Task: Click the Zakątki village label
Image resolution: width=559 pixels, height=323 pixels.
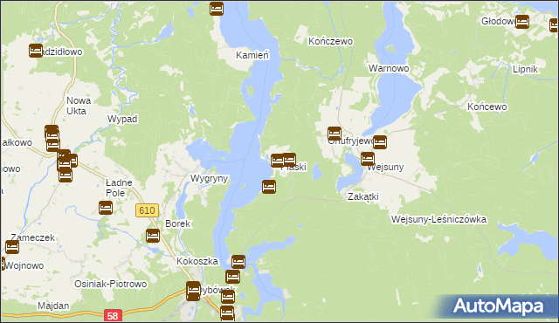Action: coord(363,196)
